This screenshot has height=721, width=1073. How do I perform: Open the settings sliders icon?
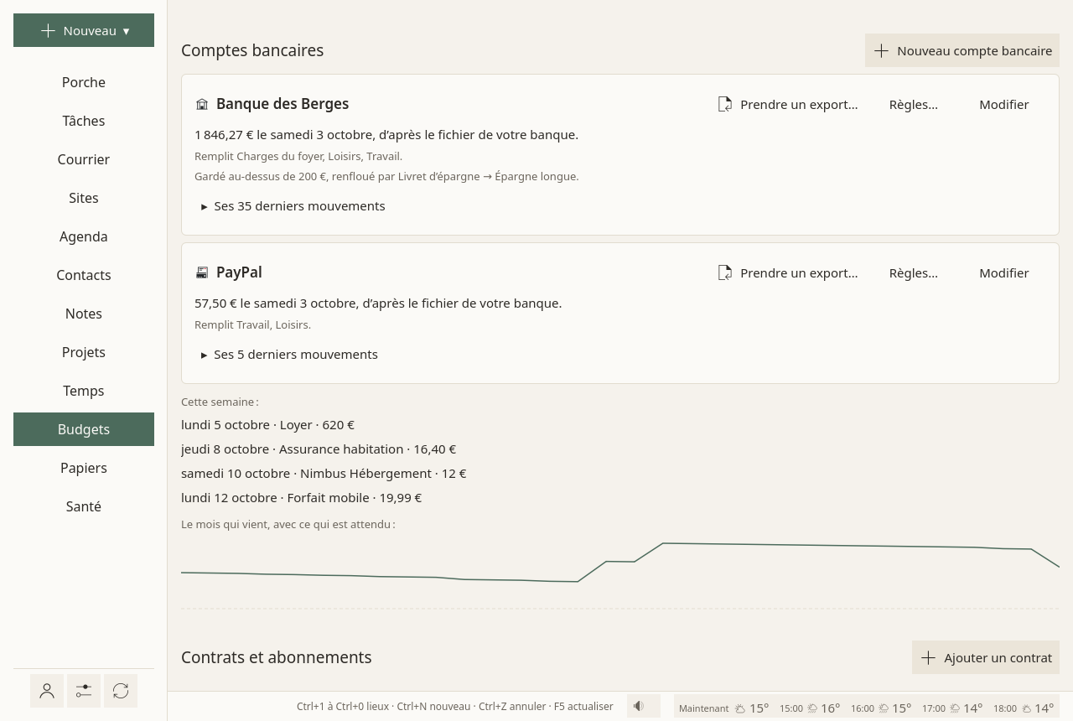[84, 691]
